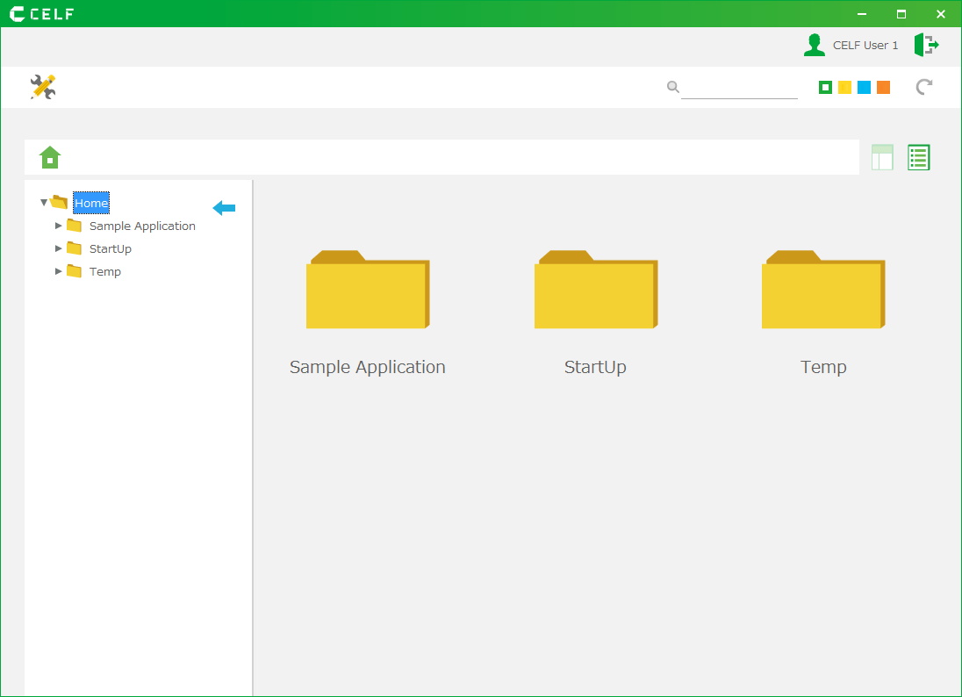Apply the orange theme color swatch
This screenshot has height=697, width=962.
point(883,87)
